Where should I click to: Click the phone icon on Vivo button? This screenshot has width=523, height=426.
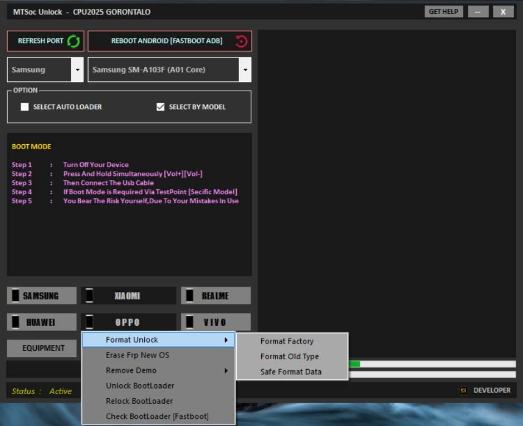point(190,322)
